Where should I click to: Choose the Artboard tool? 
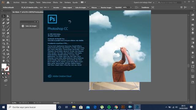pos(3,57)
